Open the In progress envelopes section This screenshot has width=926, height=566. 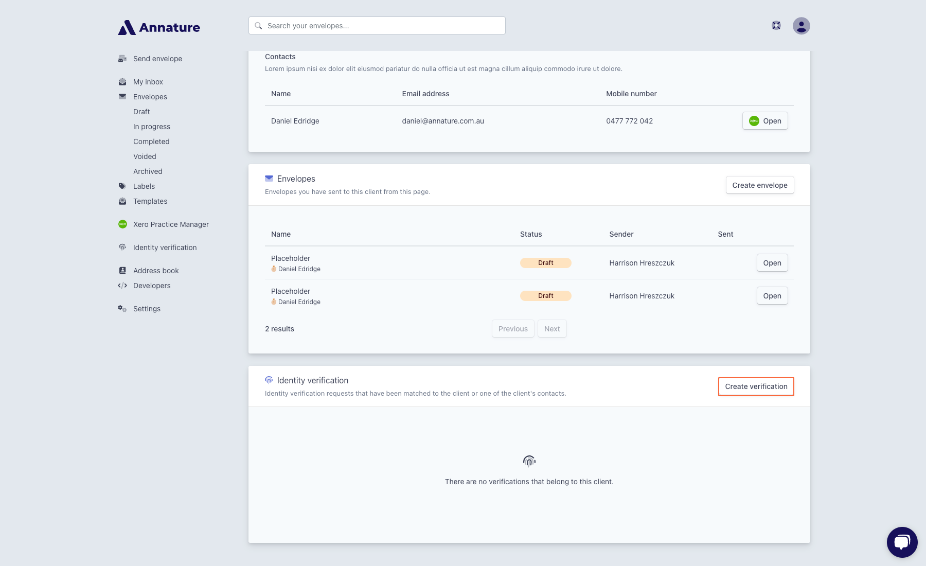tap(151, 127)
